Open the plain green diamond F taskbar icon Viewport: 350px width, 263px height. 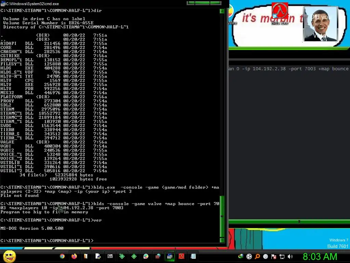134,256
